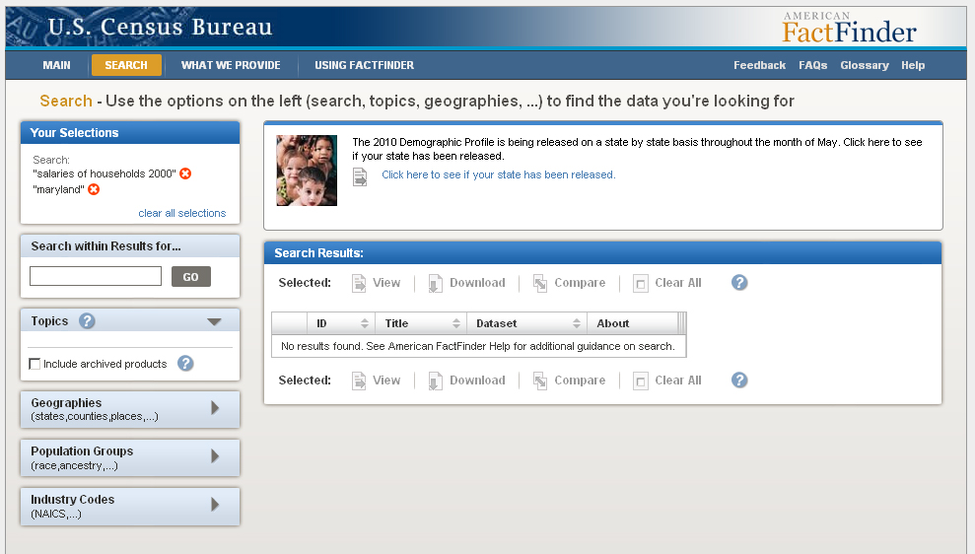The height and width of the screenshot is (554, 975).
Task: Open help icon beside Include archived products
Action: pos(185,363)
